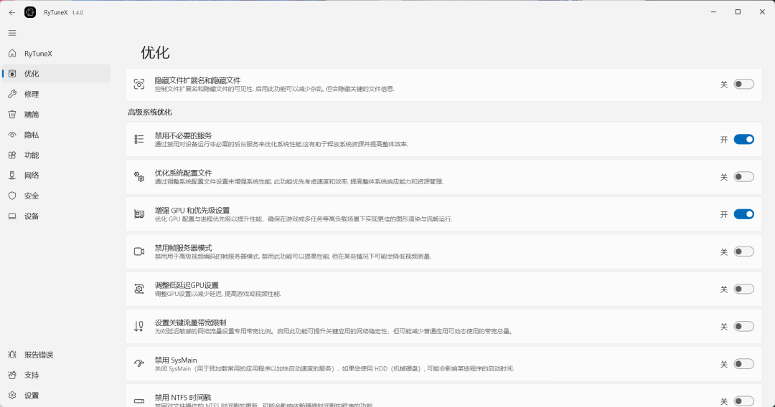This screenshot has height=407, width=775.
Task: Enable 禁用 SysMain switch
Action: coord(743,364)
